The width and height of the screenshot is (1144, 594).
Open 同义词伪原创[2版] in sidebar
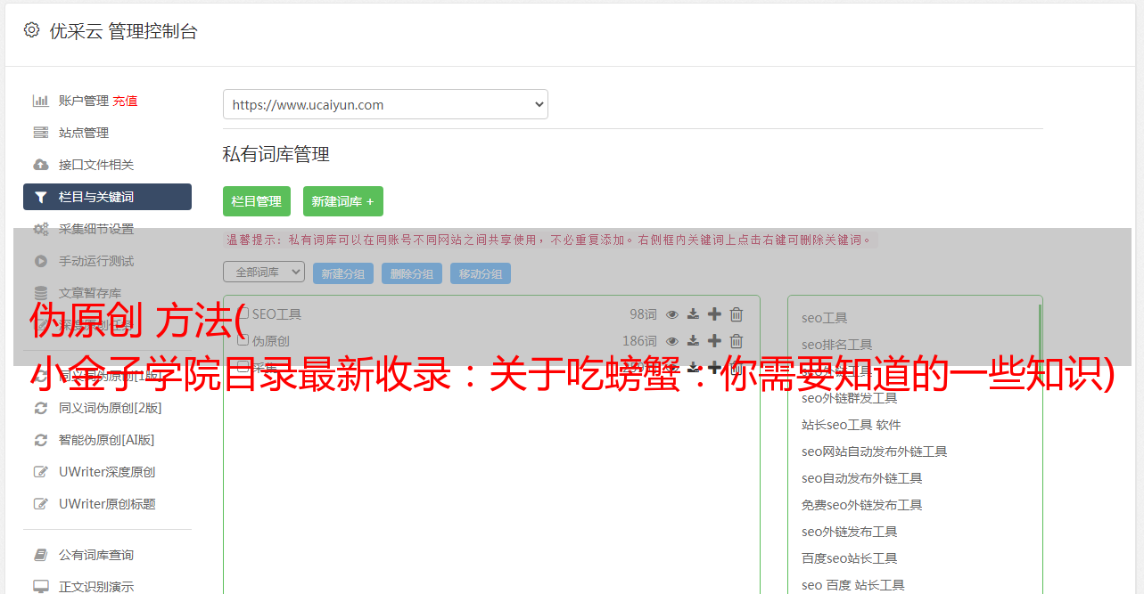pyautogui.click(x=111, y=408)
